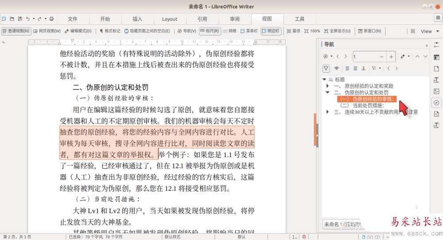Promote the heading level with left chevron
This screenshot has height=240, width=443.
pos(389,68)
